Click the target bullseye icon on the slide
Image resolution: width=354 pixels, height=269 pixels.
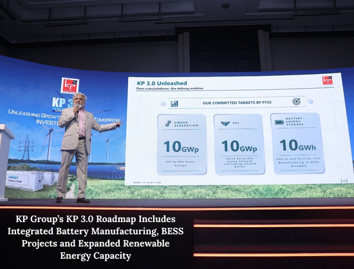point(296,102)
